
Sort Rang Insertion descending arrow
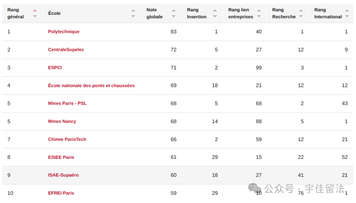coord(215,16)
